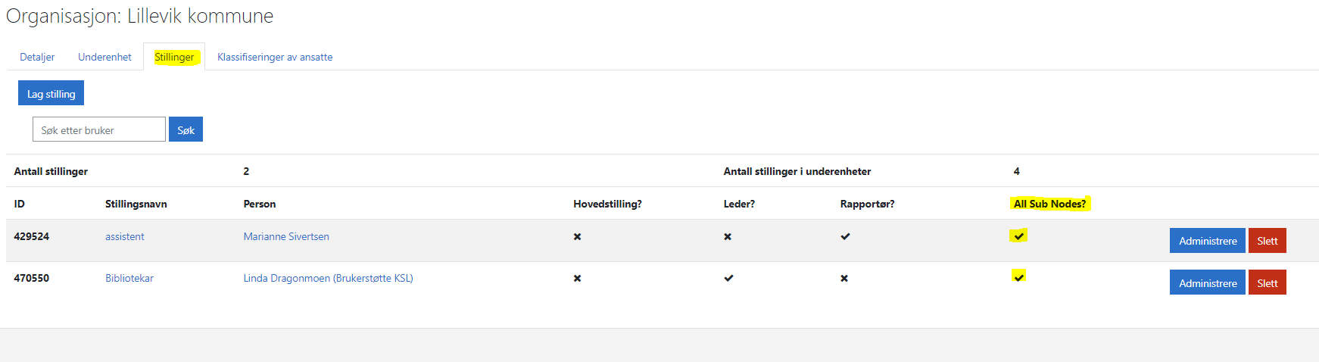Image resolution: width=1319 pixels, height=362 pixels.
Task: Click Rapportør cross icon for Bibliotekar row
Action: 844,279
